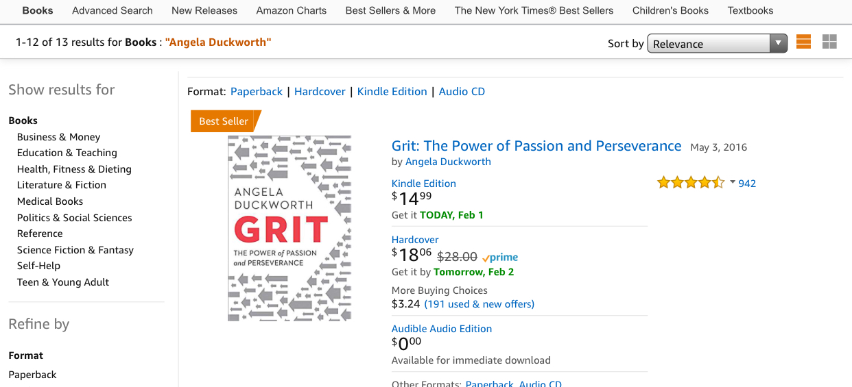Image resolution: width=852 pixels, height=387 pixels.
Task: Open Amazon Charts page
Action: pyautogui.click(x=292, y=10)
